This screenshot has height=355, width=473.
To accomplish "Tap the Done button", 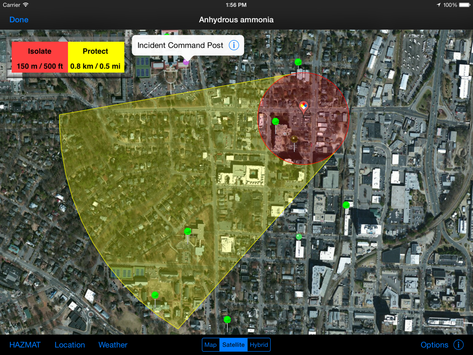I will pyautogui.click(x=19, y=19).
